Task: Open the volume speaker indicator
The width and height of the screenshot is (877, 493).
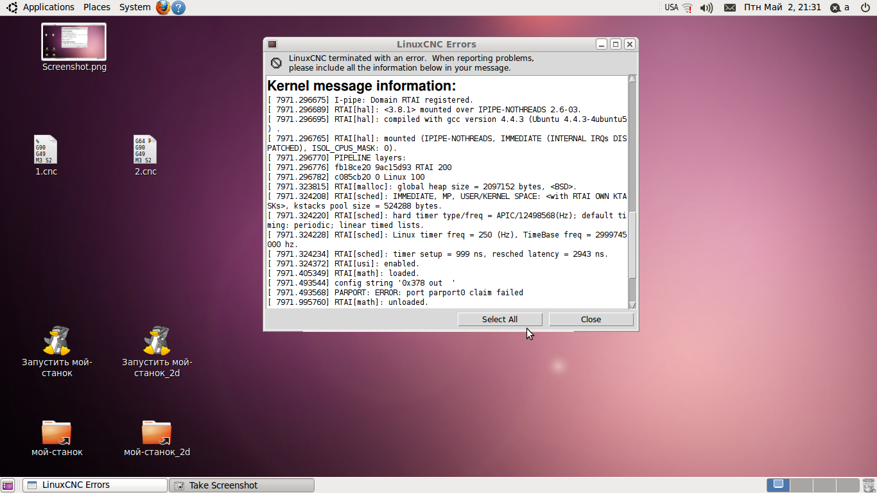Action: 706,8
